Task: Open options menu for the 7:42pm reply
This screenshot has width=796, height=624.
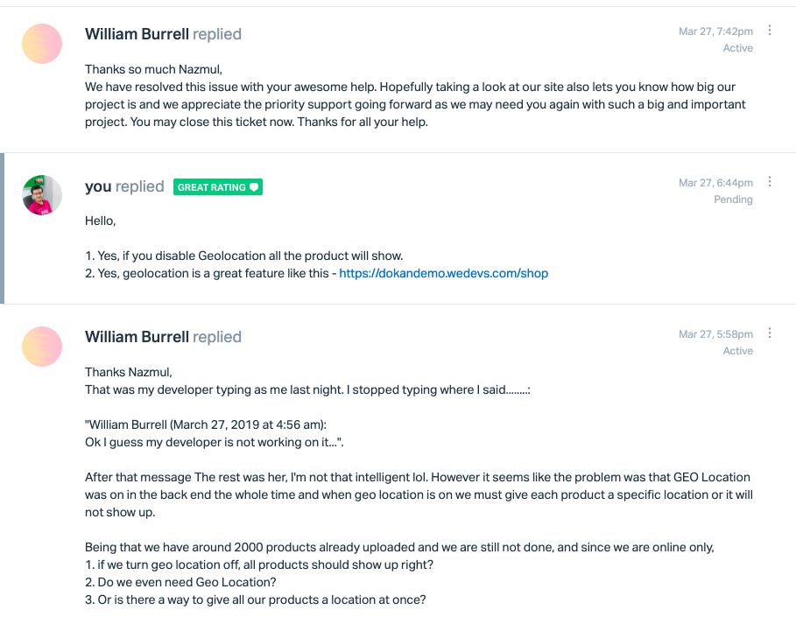Action: point(770,31)
